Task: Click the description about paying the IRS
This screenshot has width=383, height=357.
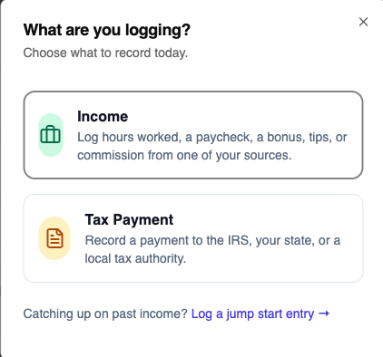Action: tap(212, 249)
